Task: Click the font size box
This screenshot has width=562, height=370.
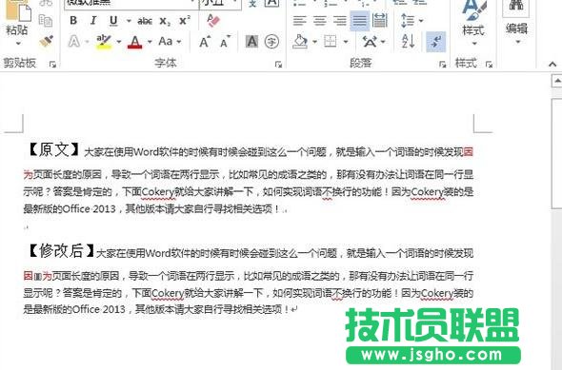Action: [x=220, y=3]
